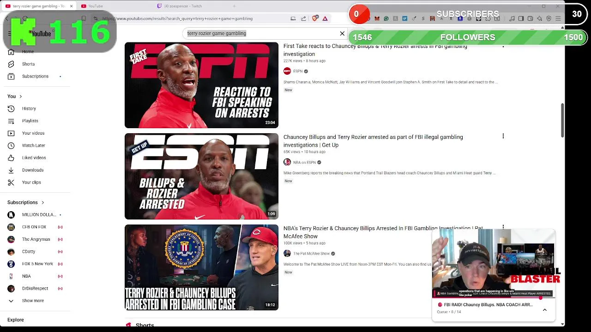Expand the miniplayer queue chevron
This screenshot has height=332, width=591.
pyautogui.click(x=545, y=310)
